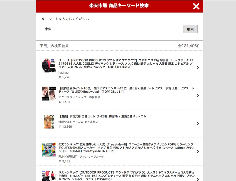Open the Freestyle-Hi sneaker thumbnail

49,150
